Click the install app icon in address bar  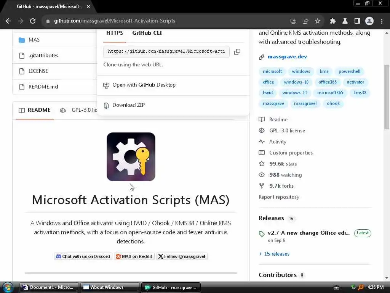click(293, 21)
